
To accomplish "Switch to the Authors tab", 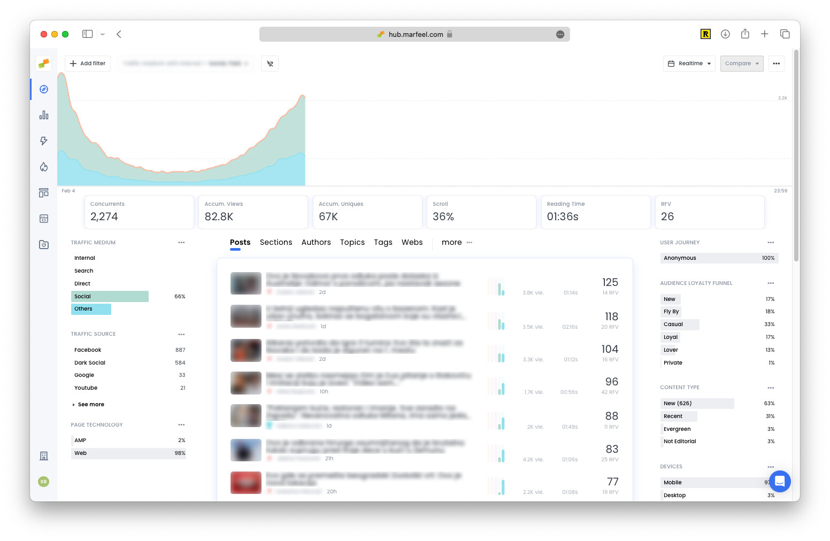I will click(x=316, y=242).
